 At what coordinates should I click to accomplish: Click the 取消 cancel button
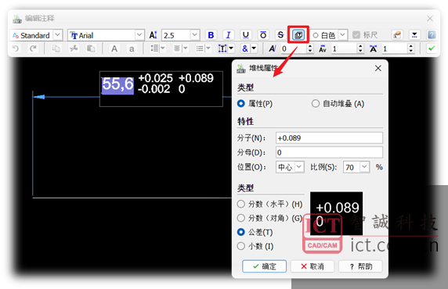click(x=313, y=266)
